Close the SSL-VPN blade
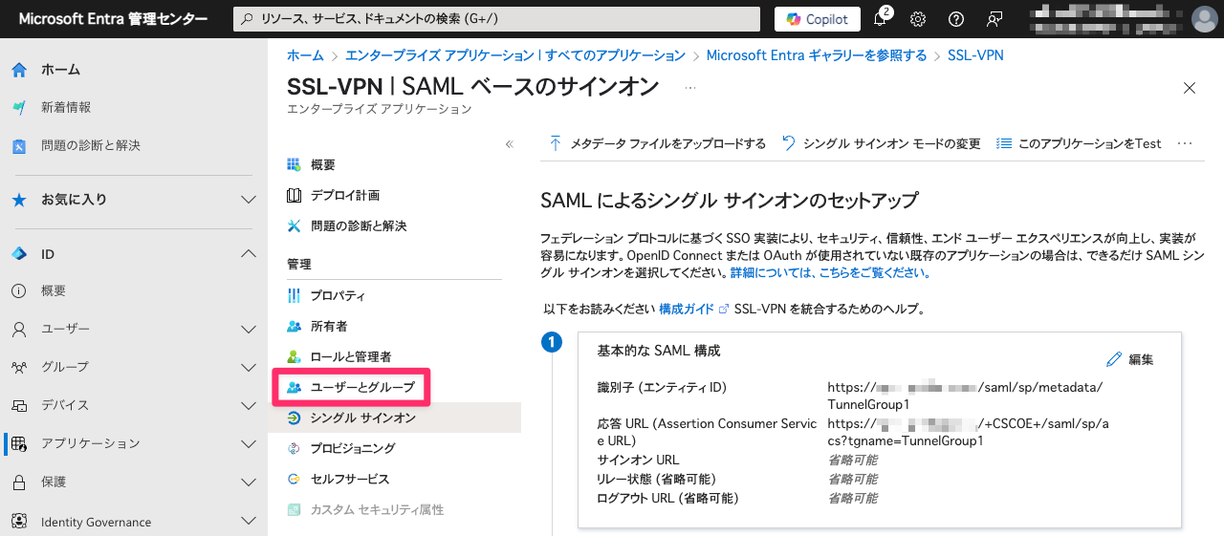Screen dimensions: 1224x536 pos(1190,88)
